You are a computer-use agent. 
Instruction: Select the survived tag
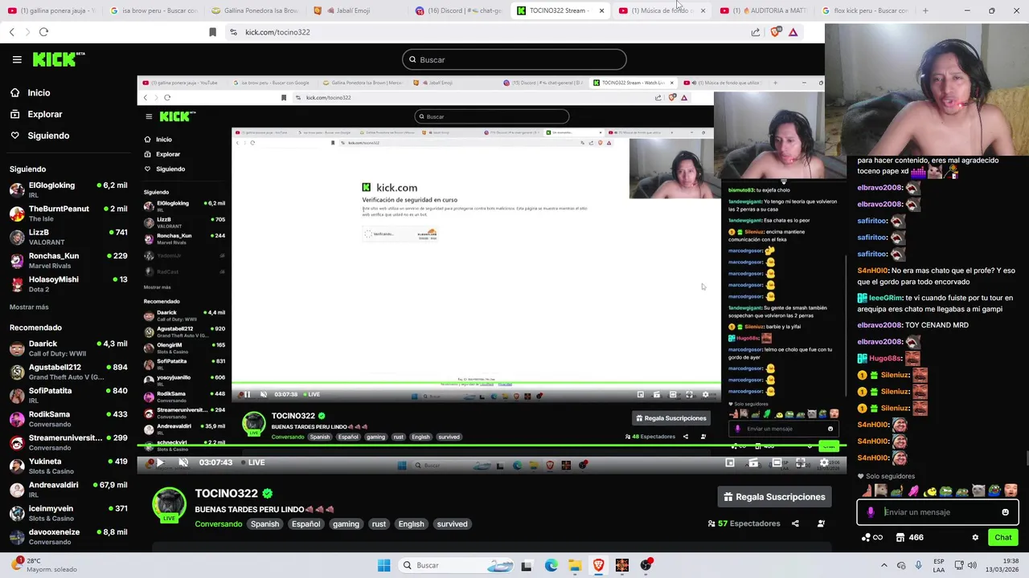point(452,524)
